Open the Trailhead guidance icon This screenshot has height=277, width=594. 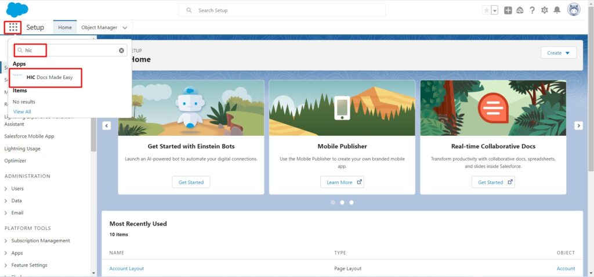pos(520,10)
